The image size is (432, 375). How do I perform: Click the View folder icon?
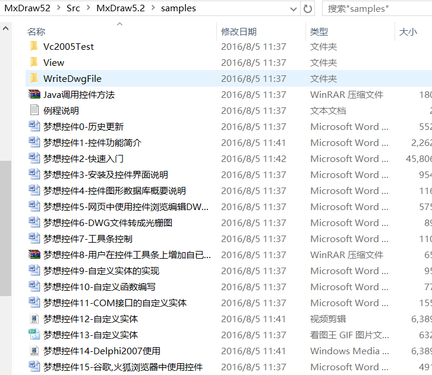click(x=34, y=62)
